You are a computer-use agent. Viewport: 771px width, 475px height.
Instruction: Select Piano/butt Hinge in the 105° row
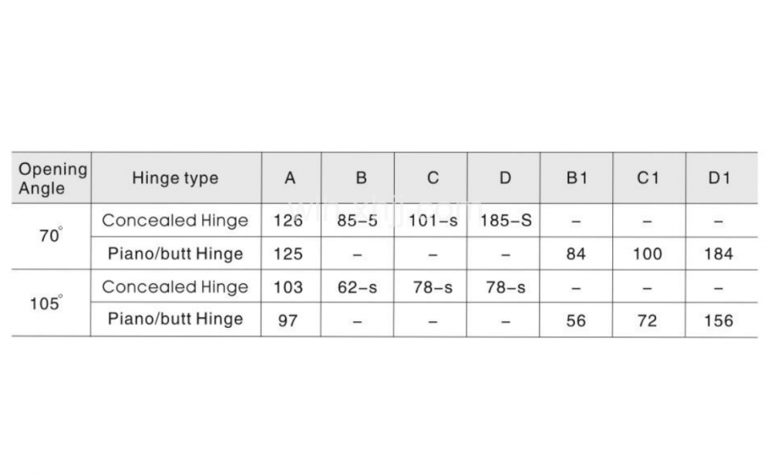pos(176,319)
